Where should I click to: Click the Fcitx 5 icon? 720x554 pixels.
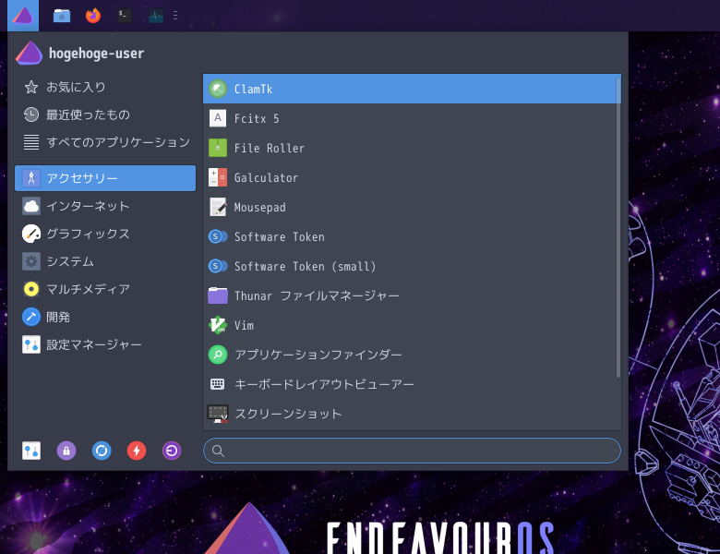click(x=218, y=118)
